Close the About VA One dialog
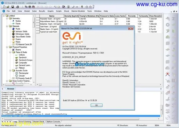The image size is (179, 128). coord(131,28)
